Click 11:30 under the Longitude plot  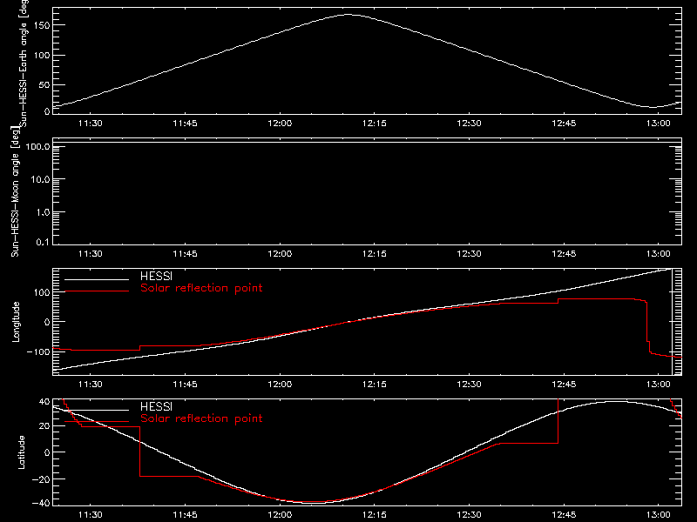(x=91, y=385)
